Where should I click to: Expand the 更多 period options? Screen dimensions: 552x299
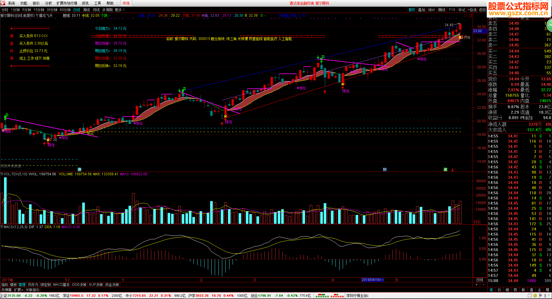(x=120, y=10)
